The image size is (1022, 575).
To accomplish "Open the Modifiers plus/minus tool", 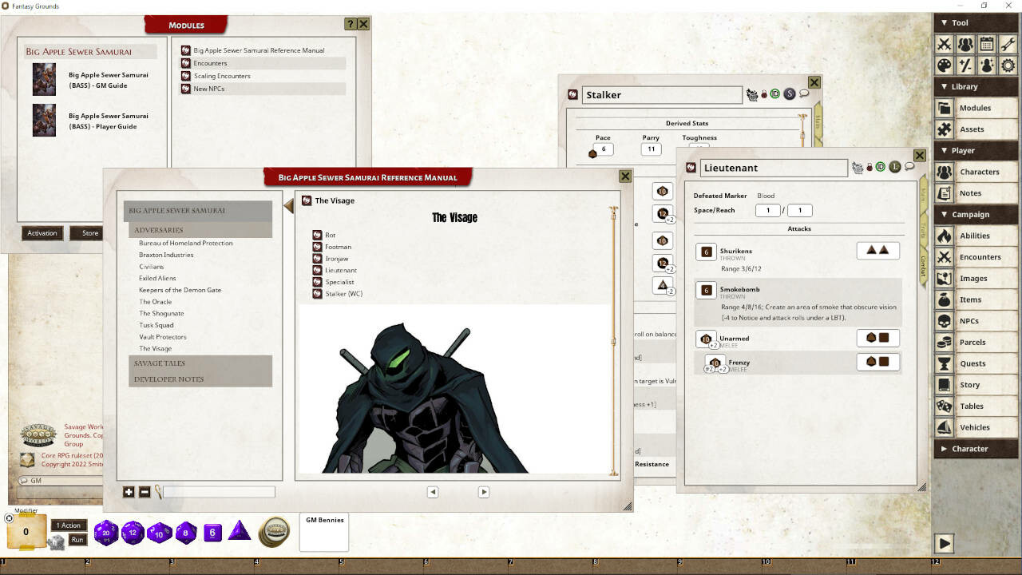I will click(965, 65).
